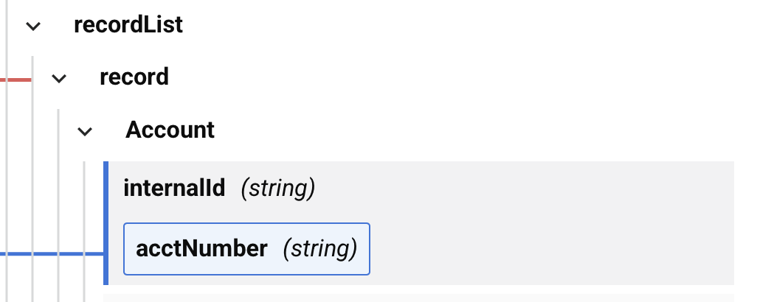Click the indent guide line below recordList chevron
757x302 pixels.
(x=32, y=177)
